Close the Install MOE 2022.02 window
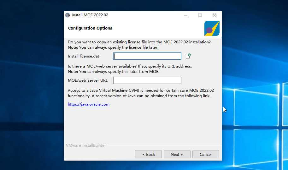 215,15
